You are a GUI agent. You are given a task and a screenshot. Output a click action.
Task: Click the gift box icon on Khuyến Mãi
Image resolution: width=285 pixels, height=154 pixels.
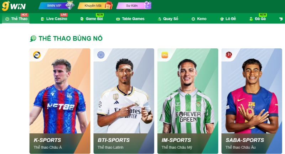click(x=109, y=5)
